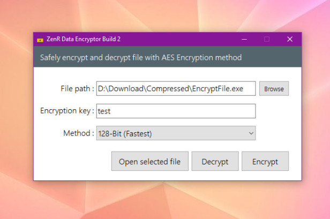This screenshot has width=330, height=219.
Task: Open the 128-Bit (Fastest) method combo box
Action: pyautogui.click(x=171, y=133)
